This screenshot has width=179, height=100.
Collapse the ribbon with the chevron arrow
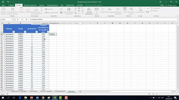pyautogui.click(x=177, y=16)
